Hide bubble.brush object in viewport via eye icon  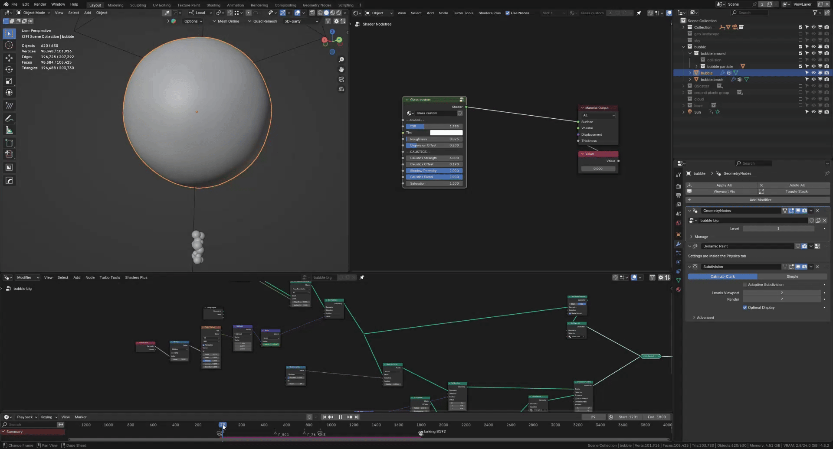813,79
